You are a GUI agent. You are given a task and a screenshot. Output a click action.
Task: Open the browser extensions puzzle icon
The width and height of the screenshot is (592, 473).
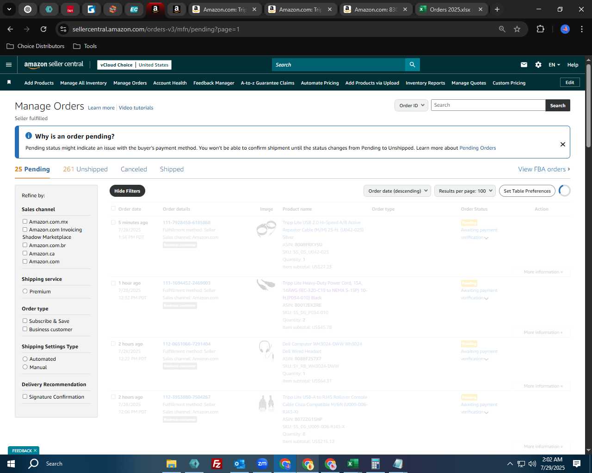pos(540,29)
